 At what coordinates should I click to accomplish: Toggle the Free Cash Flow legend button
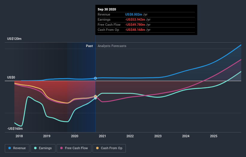(x=74, y=148)
